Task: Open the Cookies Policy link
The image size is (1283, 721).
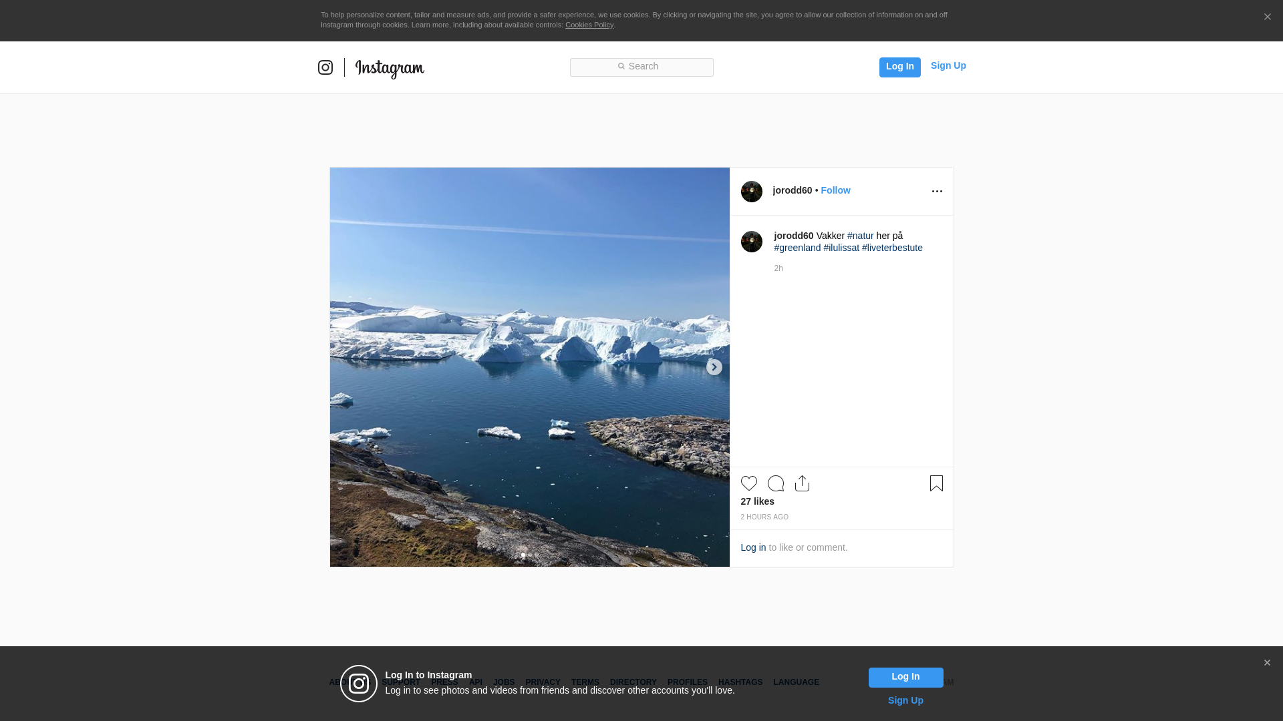Action: (589, 25)
